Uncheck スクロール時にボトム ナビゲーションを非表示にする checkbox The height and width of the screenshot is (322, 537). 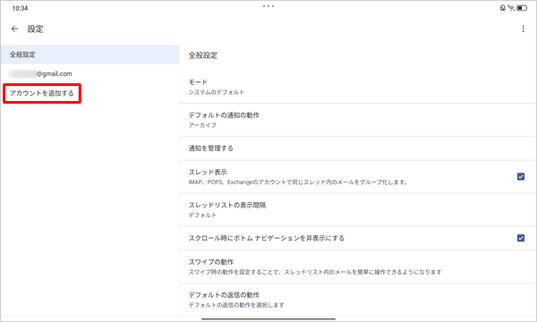521,238
